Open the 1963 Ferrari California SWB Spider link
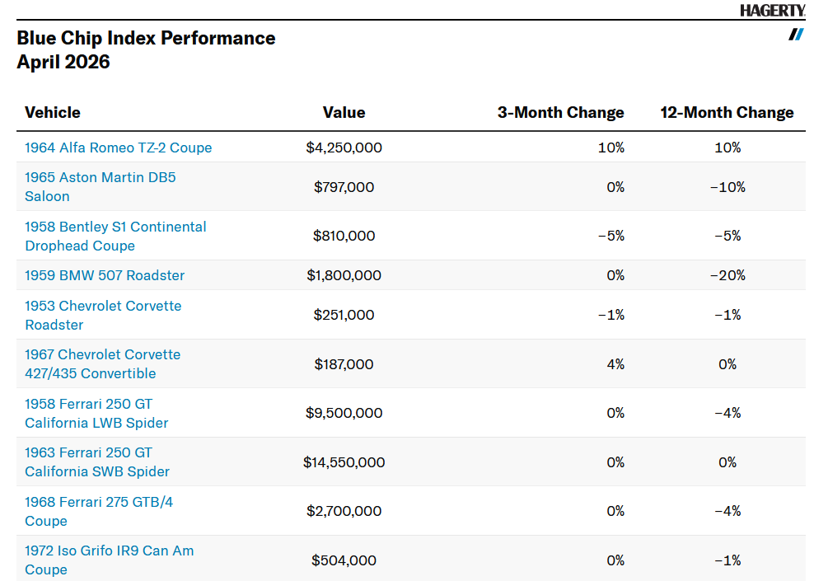The image size is (814, 581). point(97,462)
